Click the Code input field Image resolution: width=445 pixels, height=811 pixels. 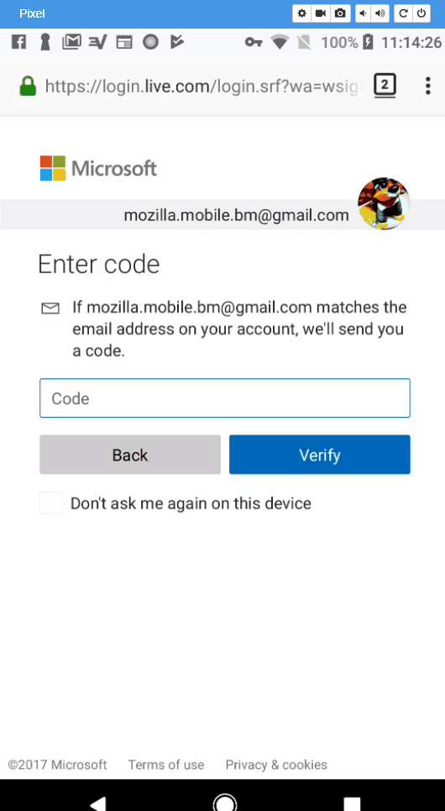(x=225, y=398)
